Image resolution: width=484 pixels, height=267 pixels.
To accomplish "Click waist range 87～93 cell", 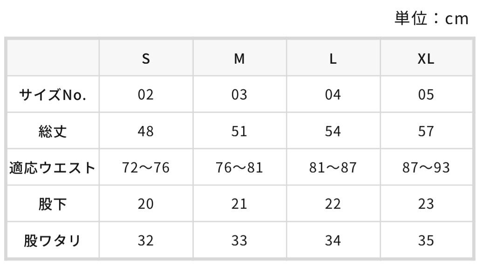I will [426, 168].
